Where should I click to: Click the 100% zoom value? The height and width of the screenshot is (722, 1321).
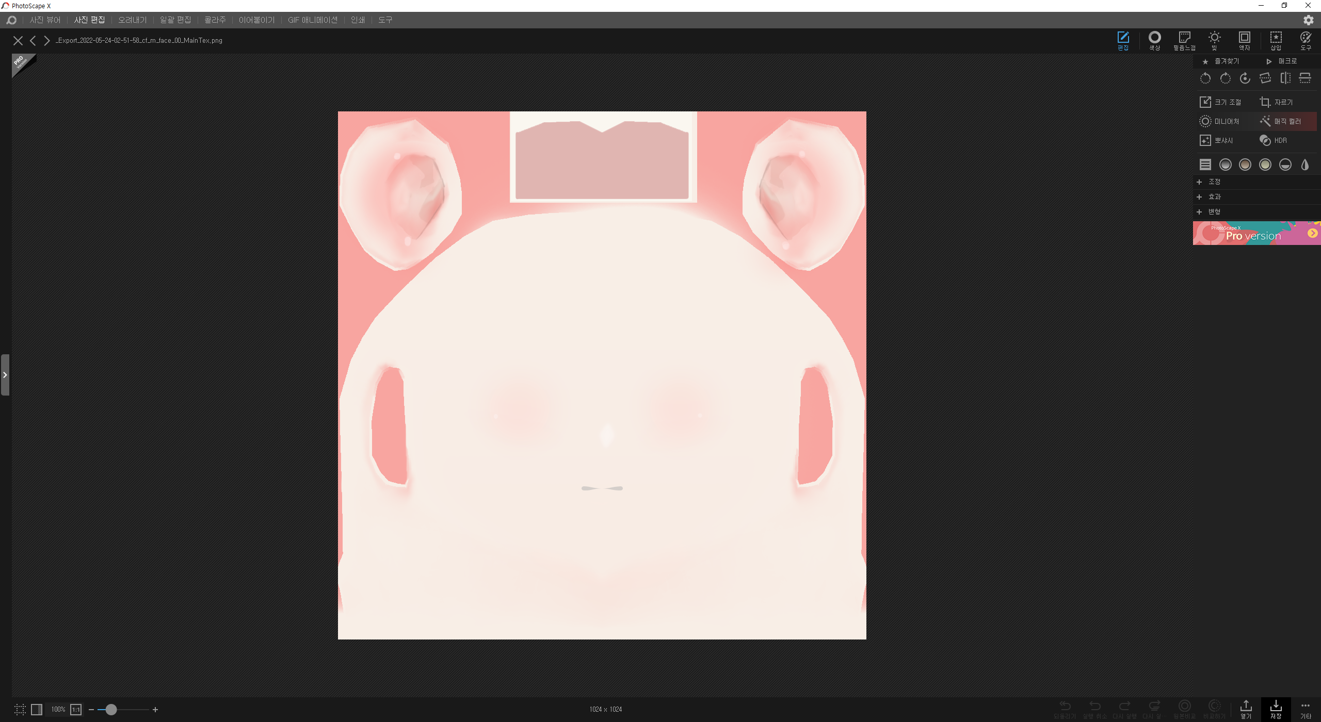[x=58, y=710]
